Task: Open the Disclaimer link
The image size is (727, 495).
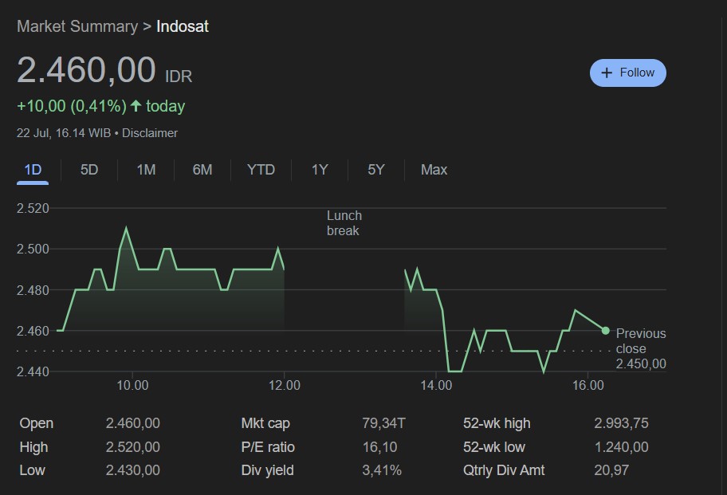Action: (x=150, y=133)
